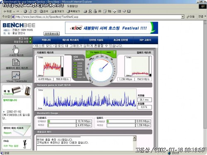Screen dimensions: 207x155
Task: Open the FAQ box in sidebar
Action: point(17,143)
